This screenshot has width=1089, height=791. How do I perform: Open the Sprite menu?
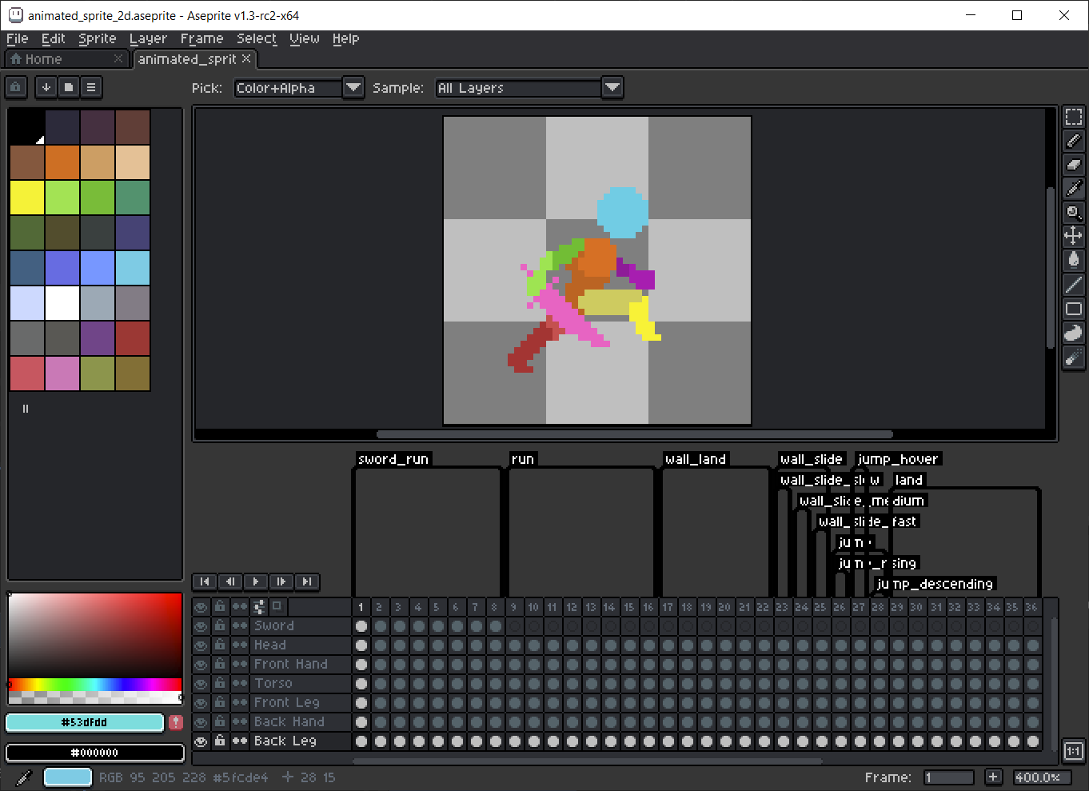[97, 38]
